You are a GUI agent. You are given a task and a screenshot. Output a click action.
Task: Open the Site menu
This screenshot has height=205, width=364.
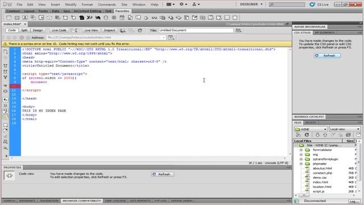pyautogui.click(x=124, y=5)
